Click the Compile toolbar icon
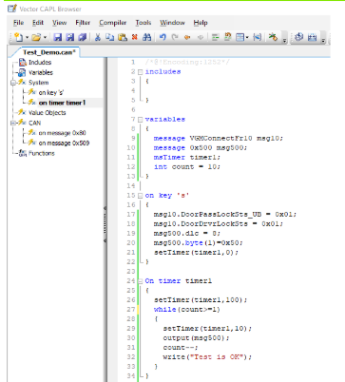The width and height of the screenshot is (345, 382). [x=273, y=37]
